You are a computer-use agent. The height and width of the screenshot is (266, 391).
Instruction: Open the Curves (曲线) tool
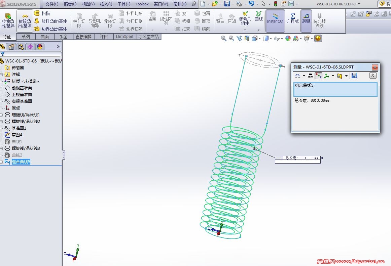pyautogui.click(x=258, y=16)
